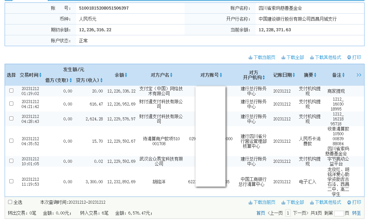Screen dimensions: 367x221
Task: Expand more columns with double chevron
Action: click(359, 75)
